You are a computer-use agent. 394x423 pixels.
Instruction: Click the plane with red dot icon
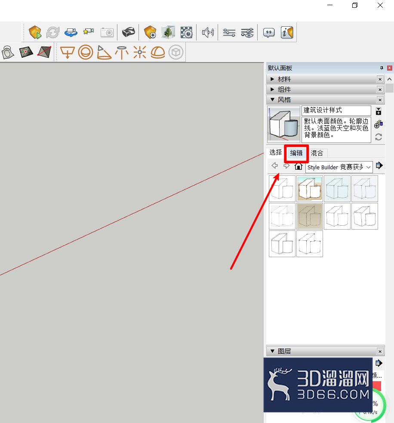pos(26,52)
